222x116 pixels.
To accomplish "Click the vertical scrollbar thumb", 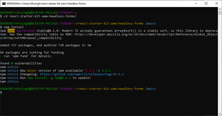I will [220, 13].
